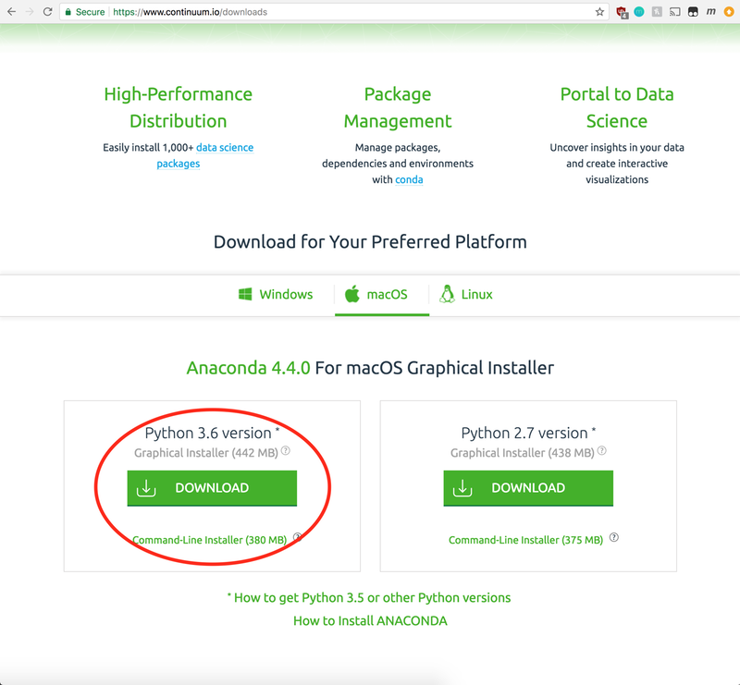Go back using the browser back arrow

click(x=12, y=12)
